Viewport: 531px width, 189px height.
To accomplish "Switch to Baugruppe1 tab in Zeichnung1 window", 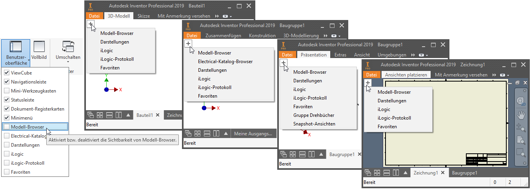I will [x=465, y=173].
